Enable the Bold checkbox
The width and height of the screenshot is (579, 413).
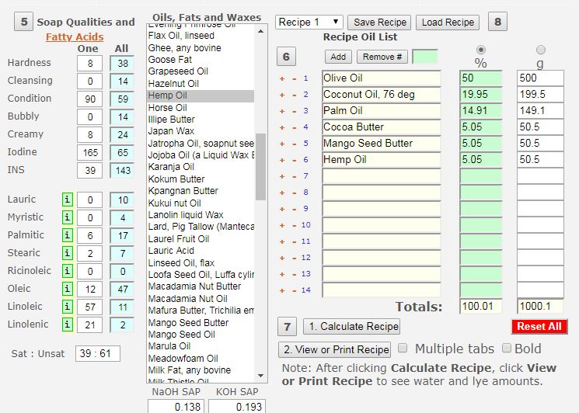tap(507, 349)
